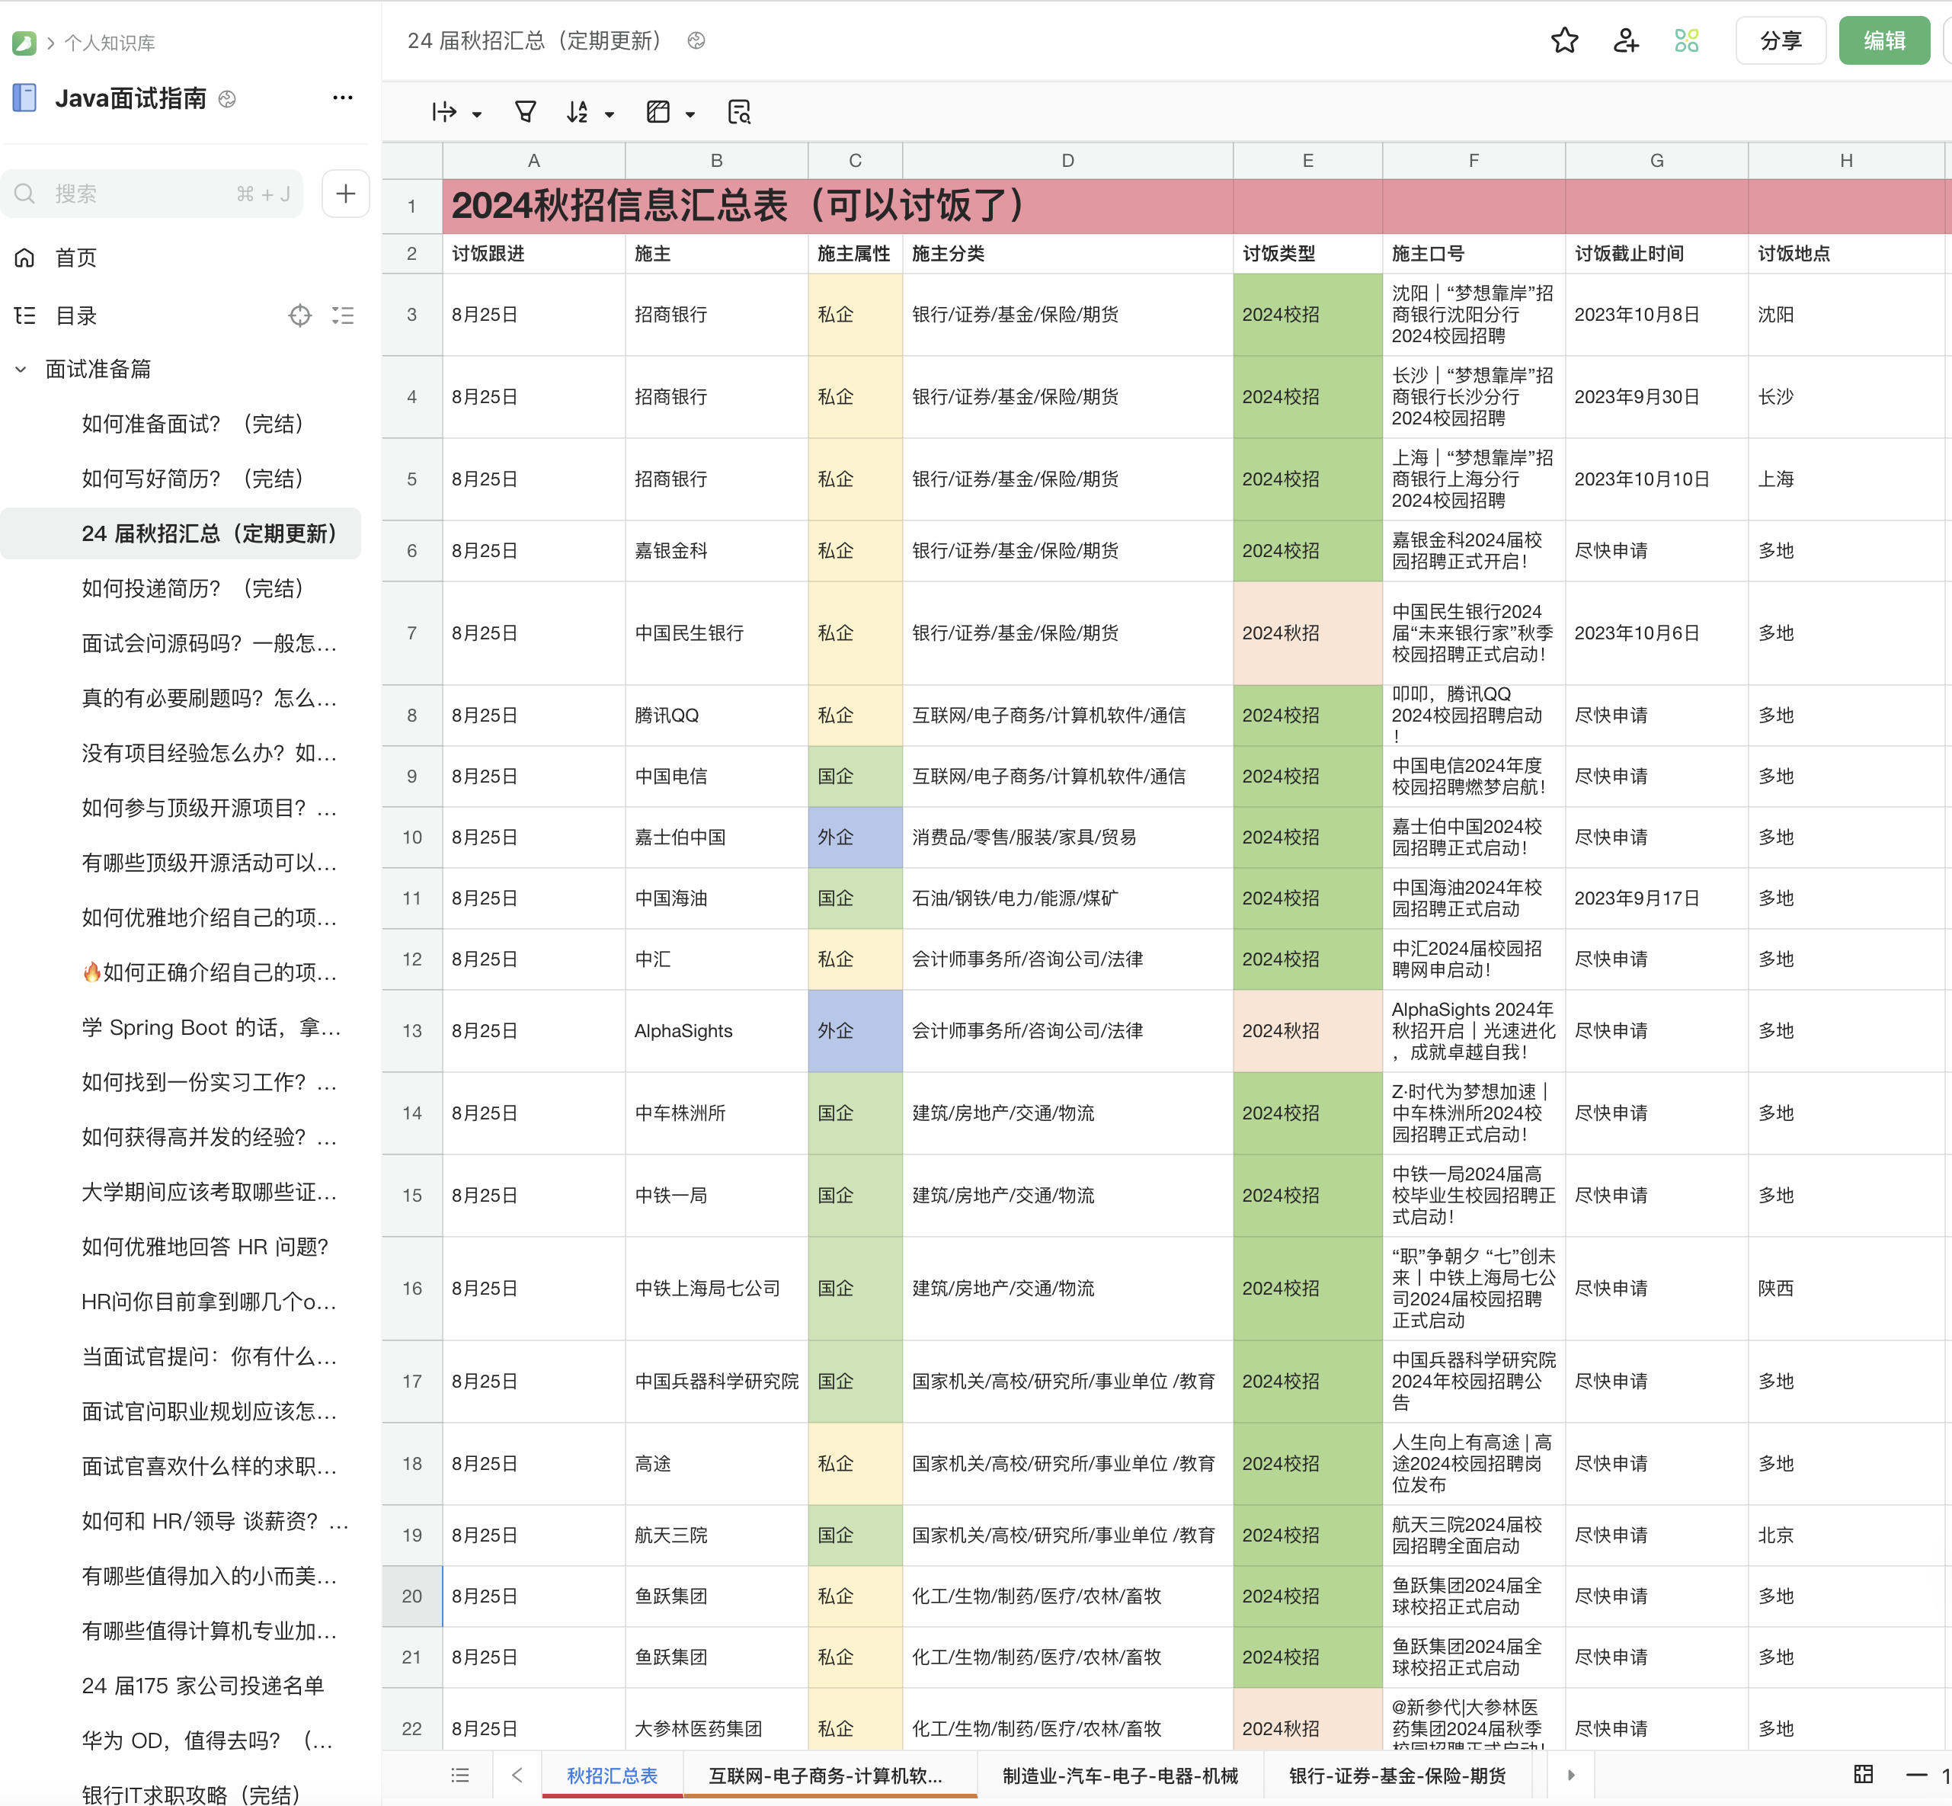Open the three-dot more menu for knowledge base
The width and height of the screenshot is (1952, 1806).
click(x=342, y=98)
